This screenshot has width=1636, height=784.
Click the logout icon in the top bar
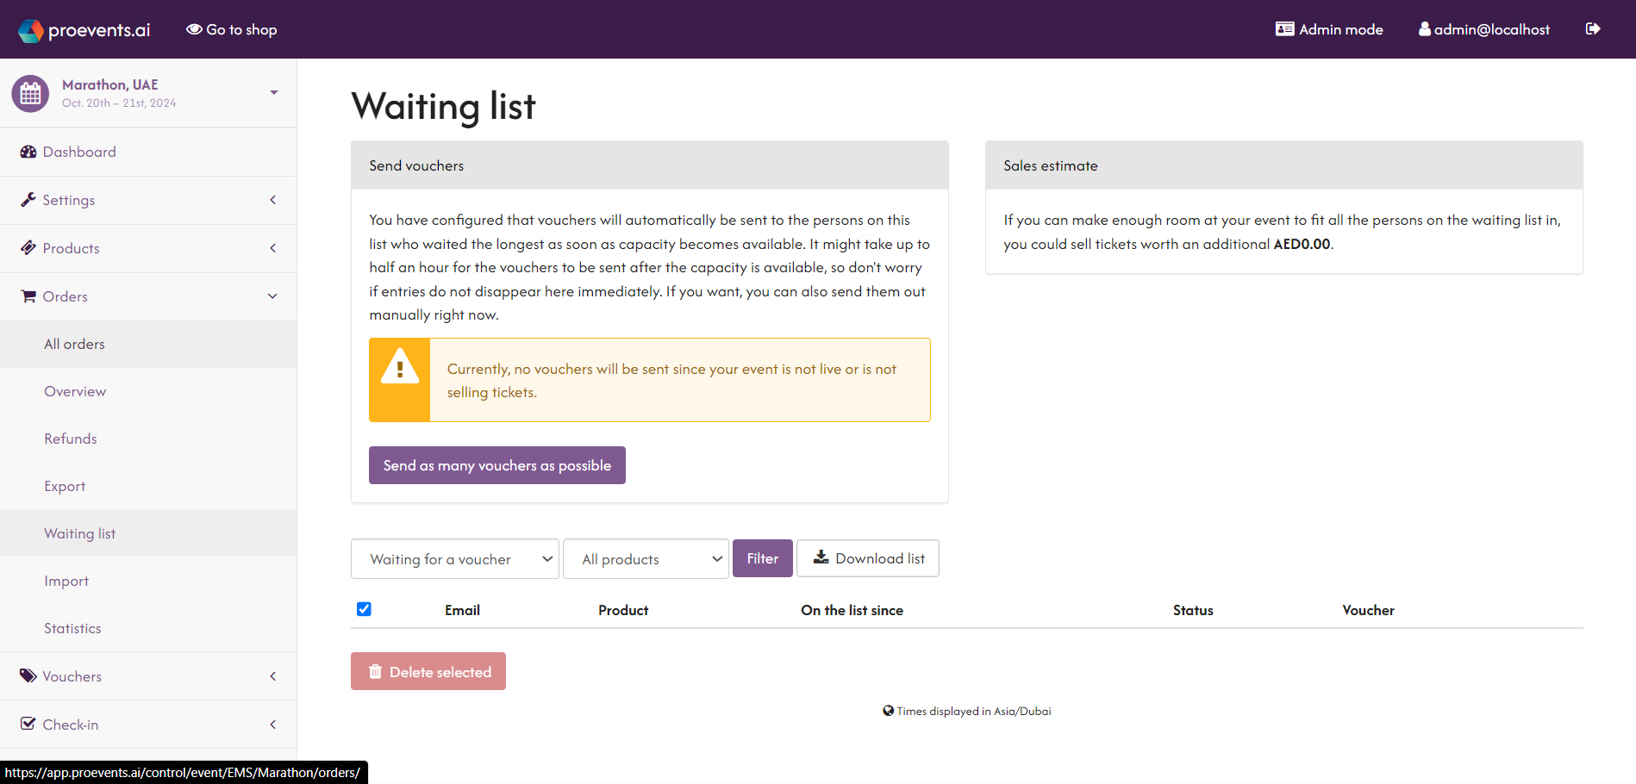coord(1592,28)
